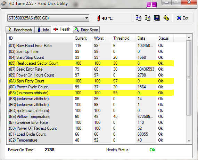Open the options wrench icon
Viewport: 198px width, 160px height.
pos(166,18)
